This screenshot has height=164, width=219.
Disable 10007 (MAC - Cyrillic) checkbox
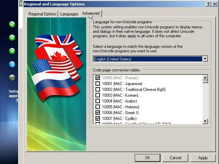click(98, 119)
